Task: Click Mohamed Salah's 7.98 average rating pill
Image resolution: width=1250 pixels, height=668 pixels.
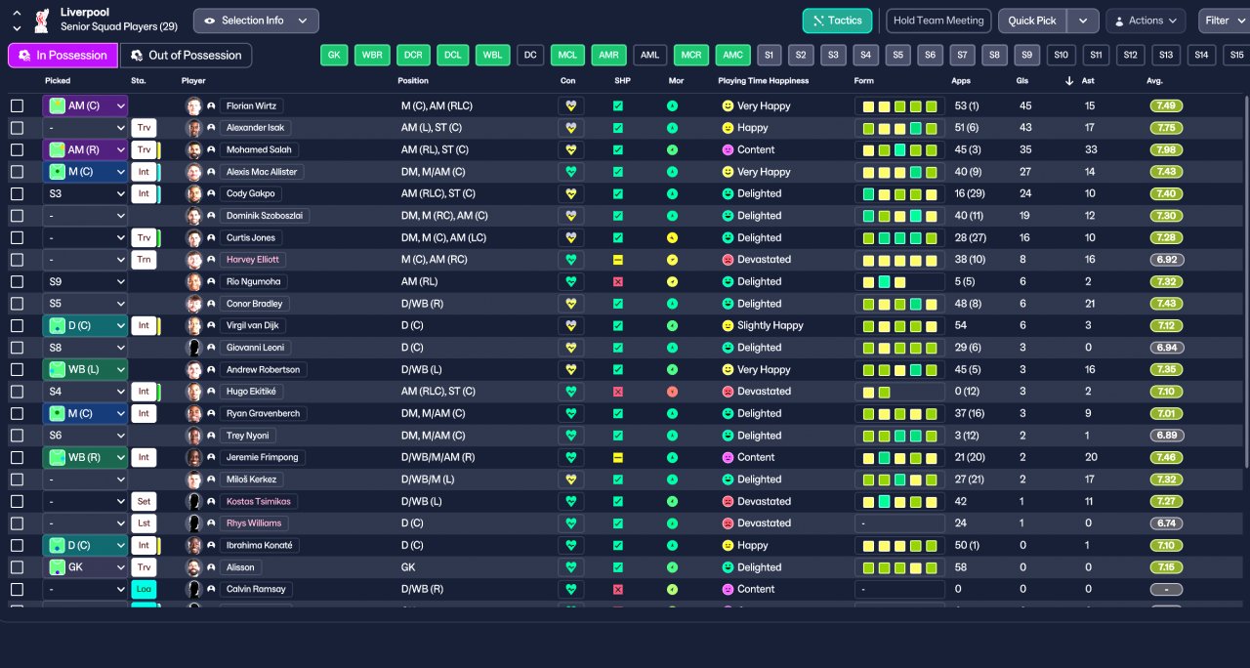Action: pos(1166,149)
